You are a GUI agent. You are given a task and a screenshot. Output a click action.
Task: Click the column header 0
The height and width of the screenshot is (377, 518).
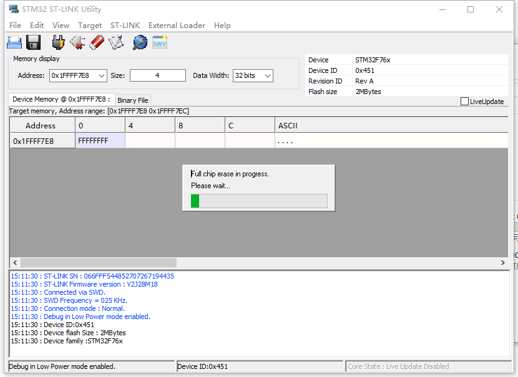pyautogui.click(x=100, y=125)
